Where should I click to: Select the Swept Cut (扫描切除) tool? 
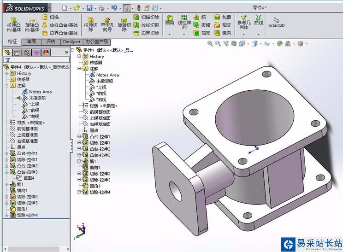[x=146, y=17]
